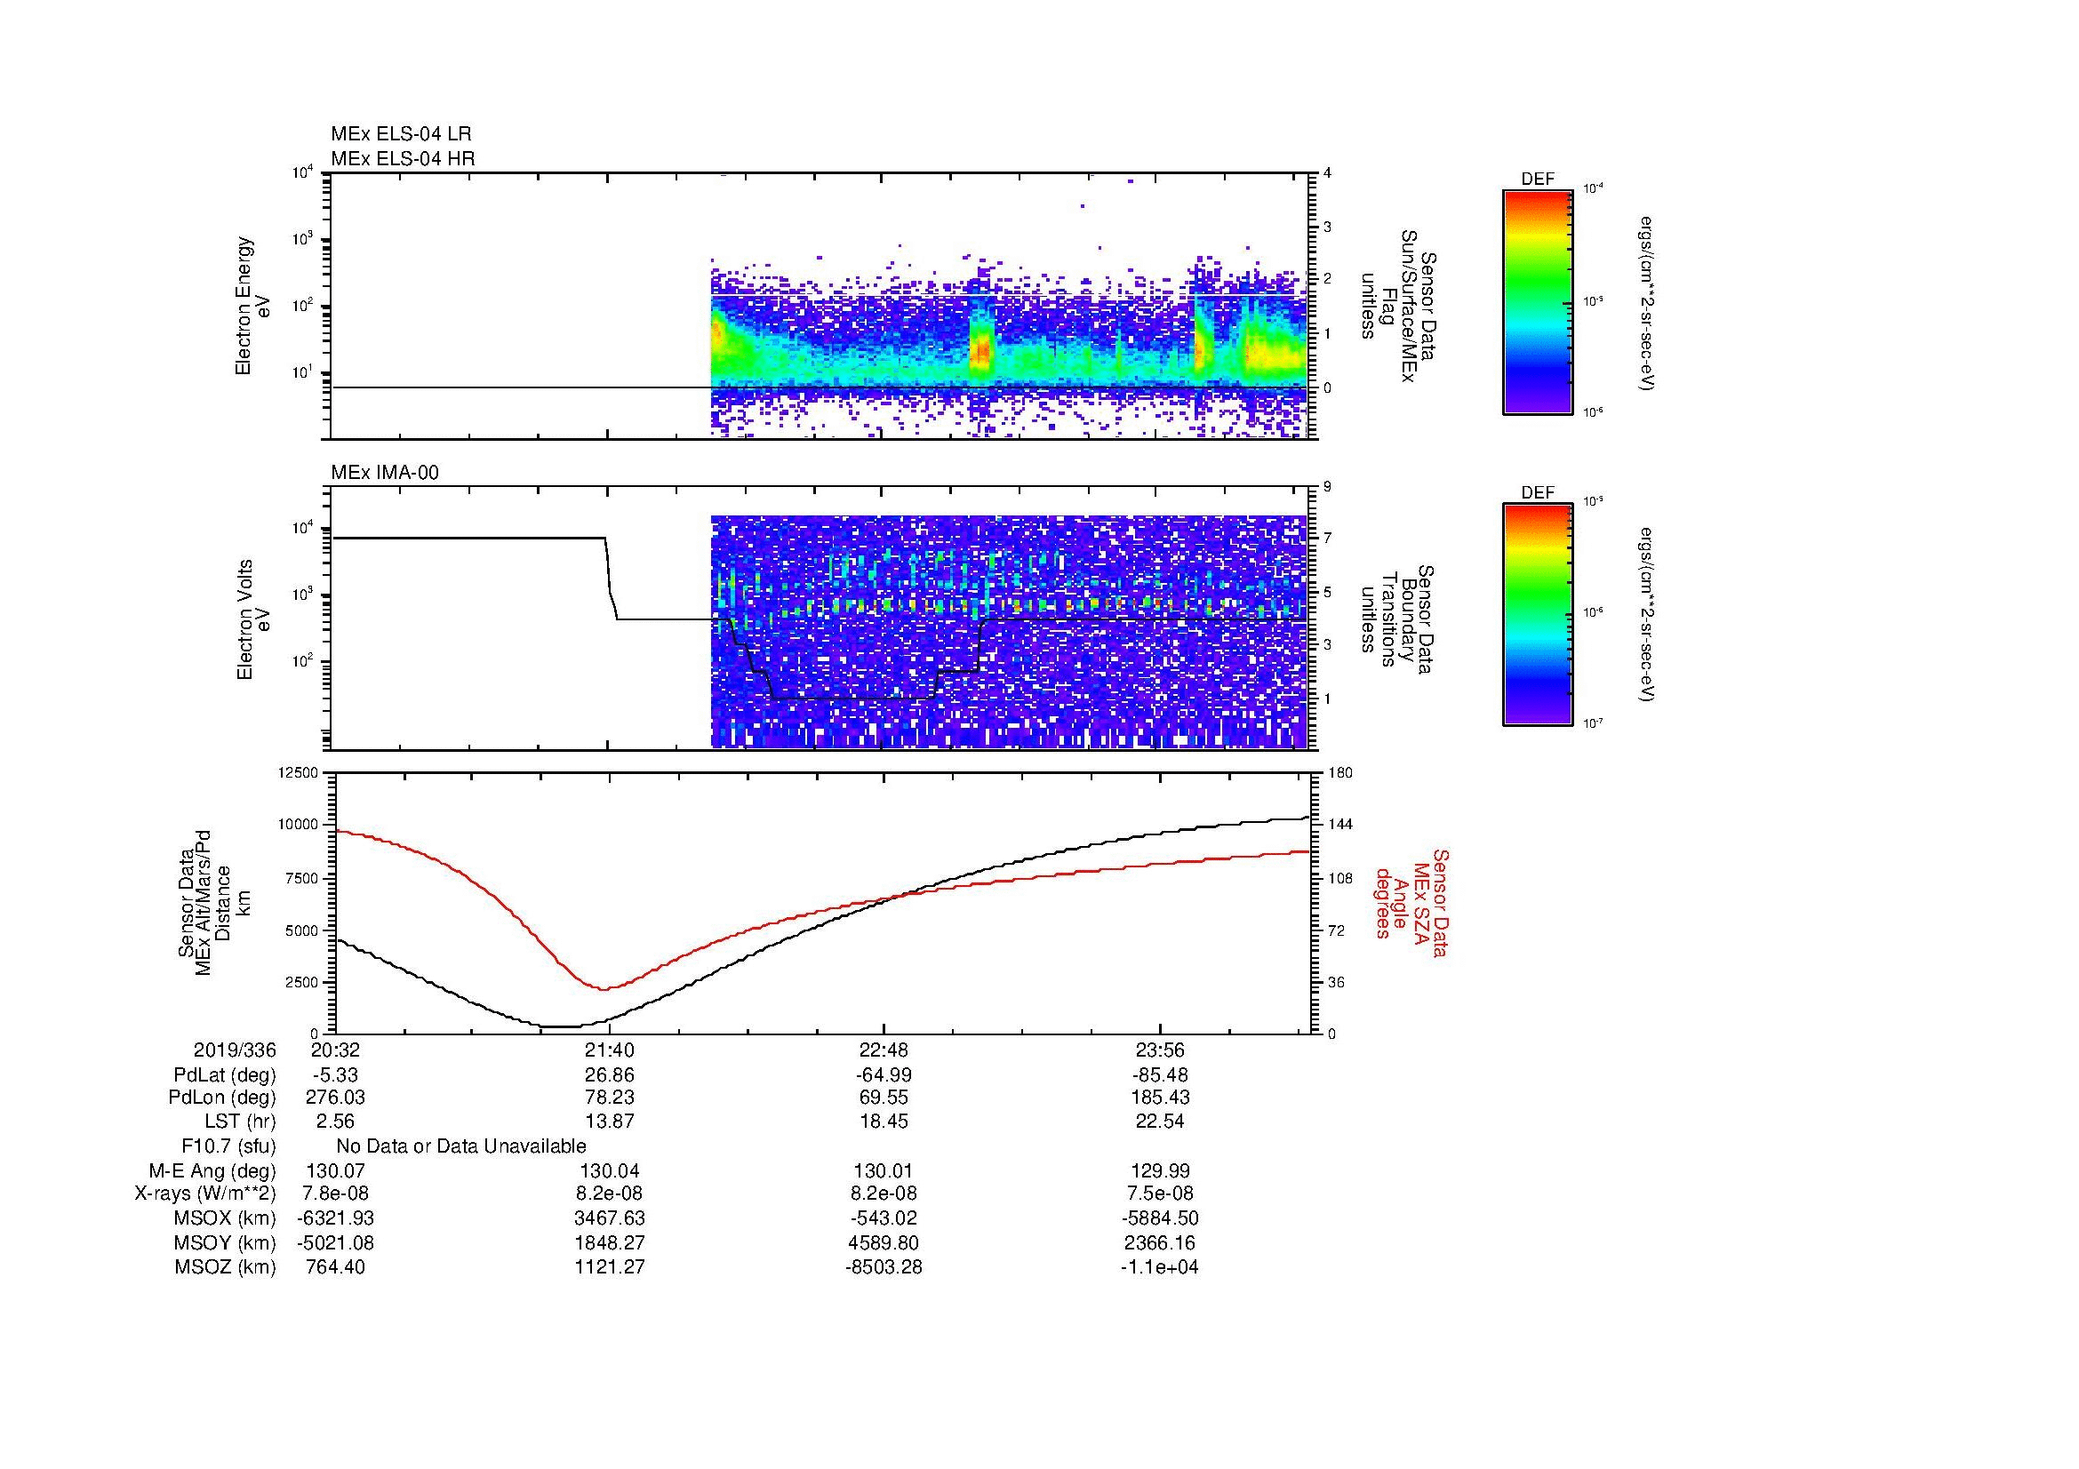Click the 'X-rays (W/m**2)' row label

(x=204, y=1194)
